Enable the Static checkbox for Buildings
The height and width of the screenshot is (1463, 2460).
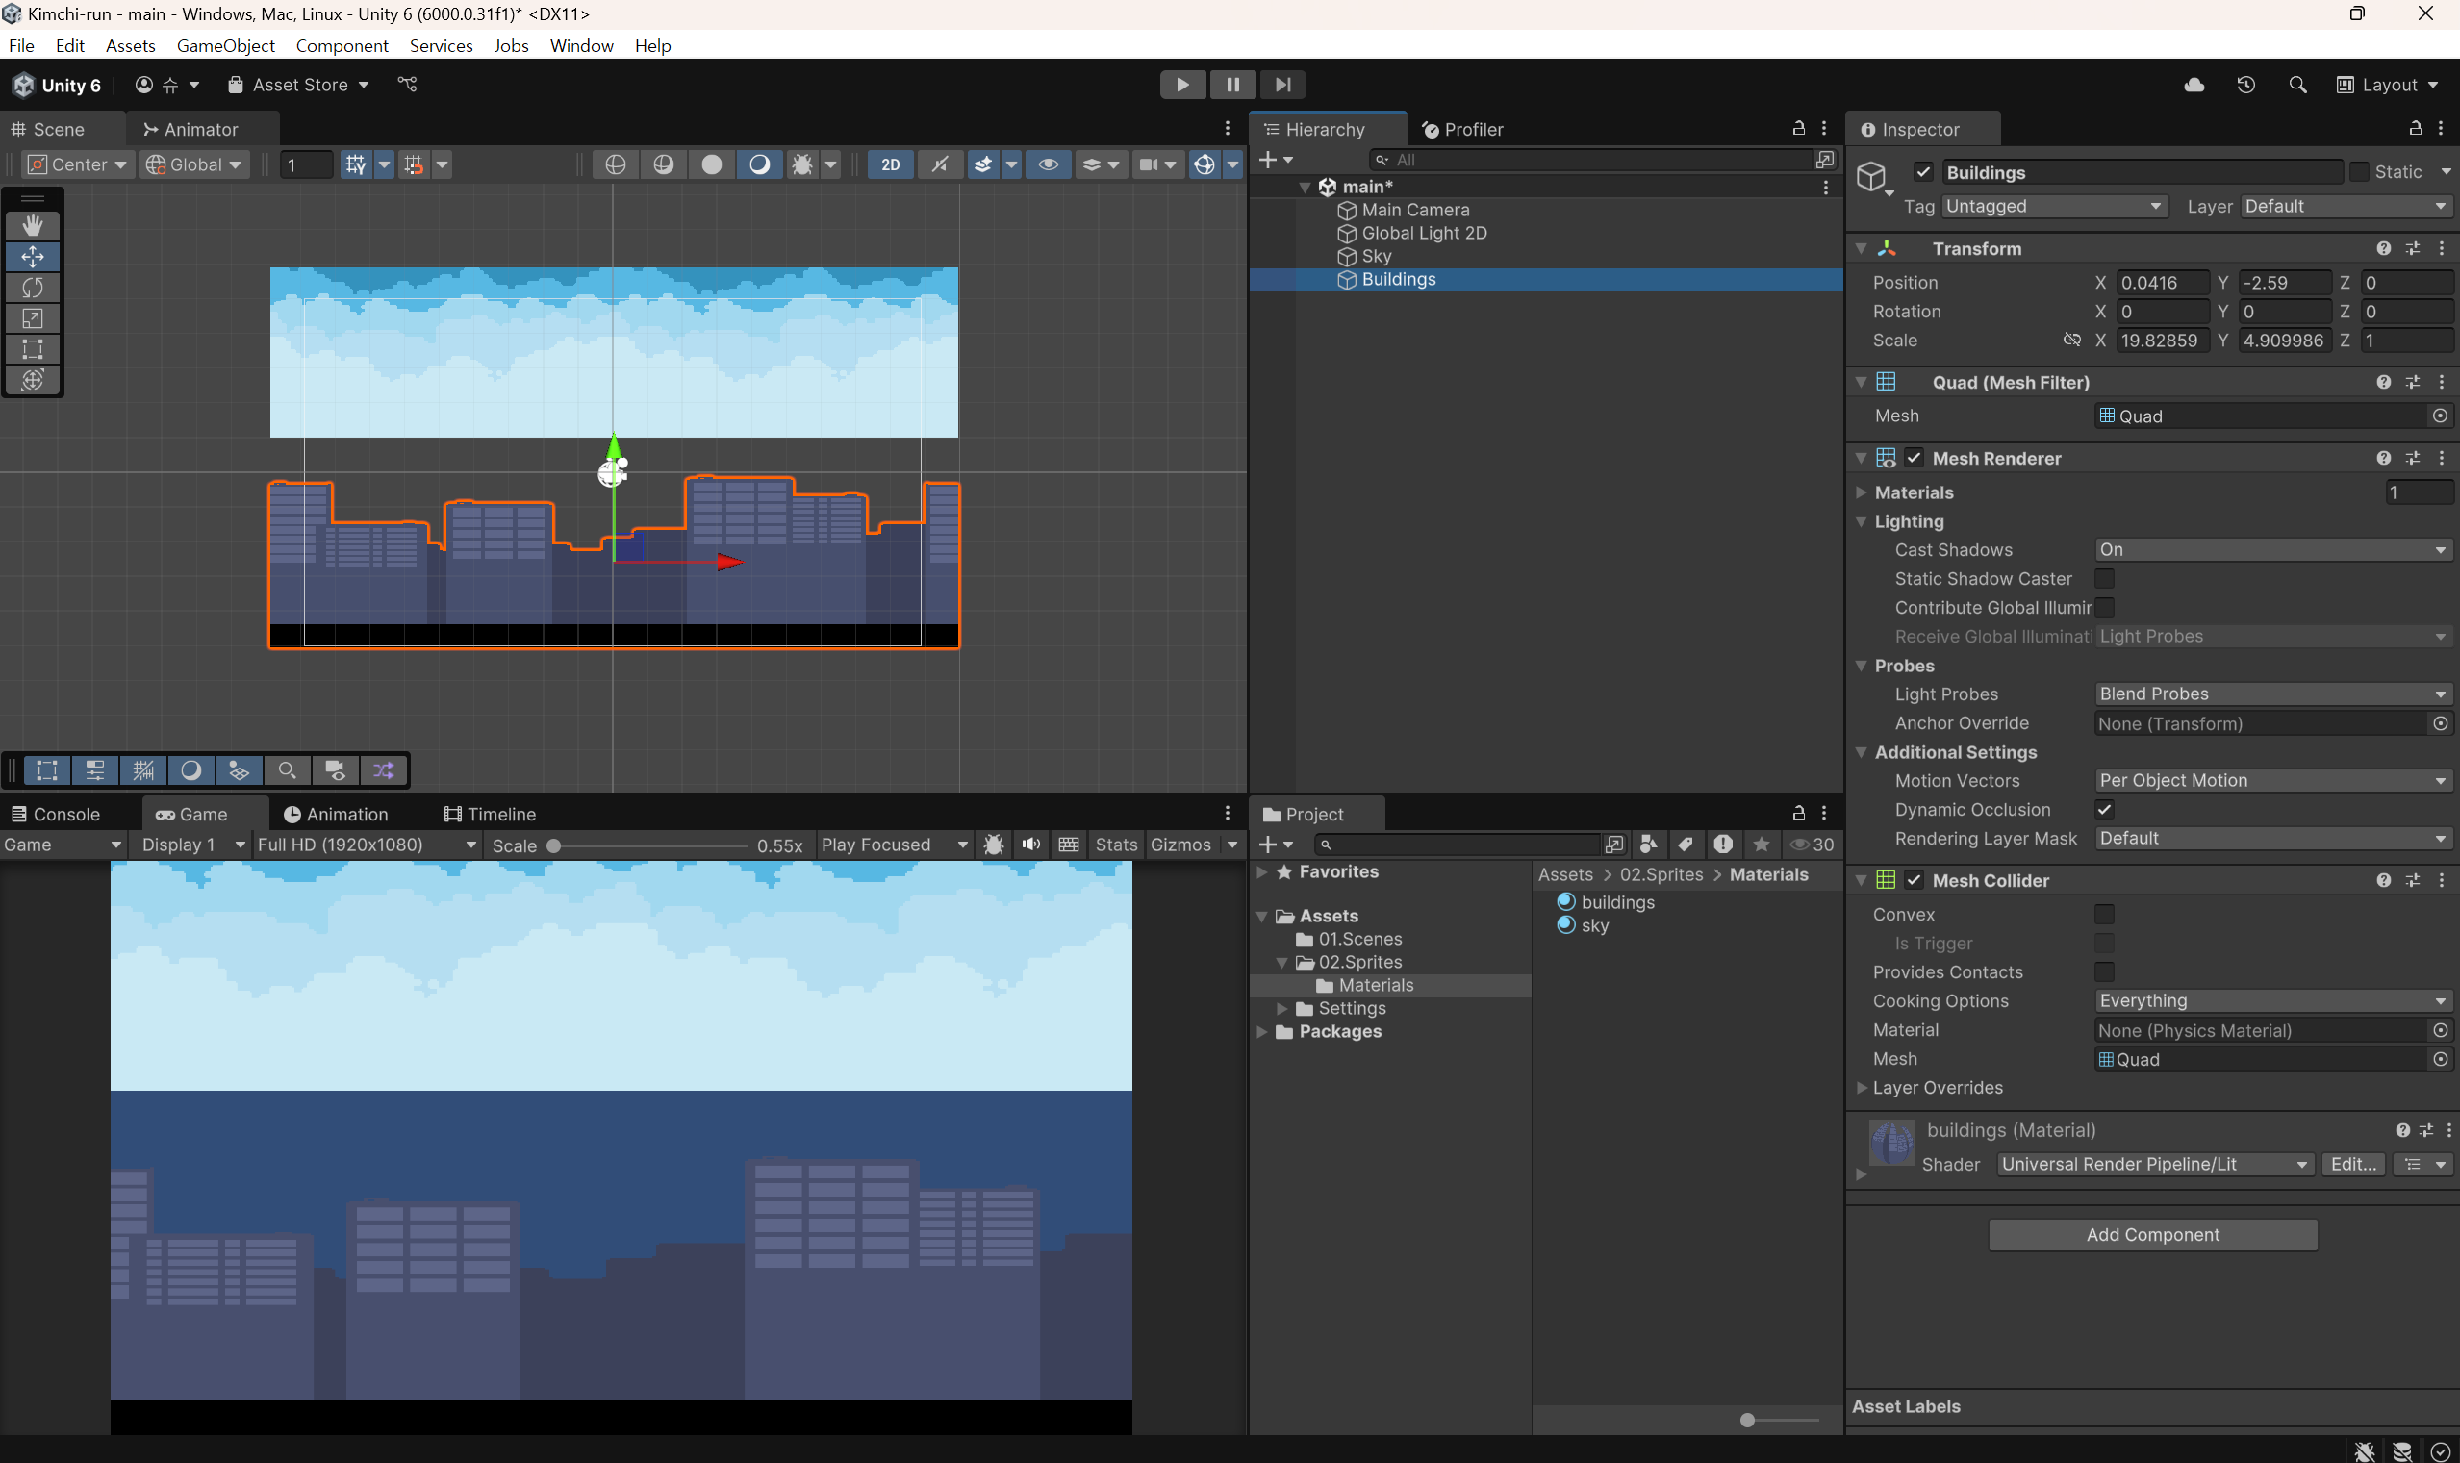(2358, 171)
